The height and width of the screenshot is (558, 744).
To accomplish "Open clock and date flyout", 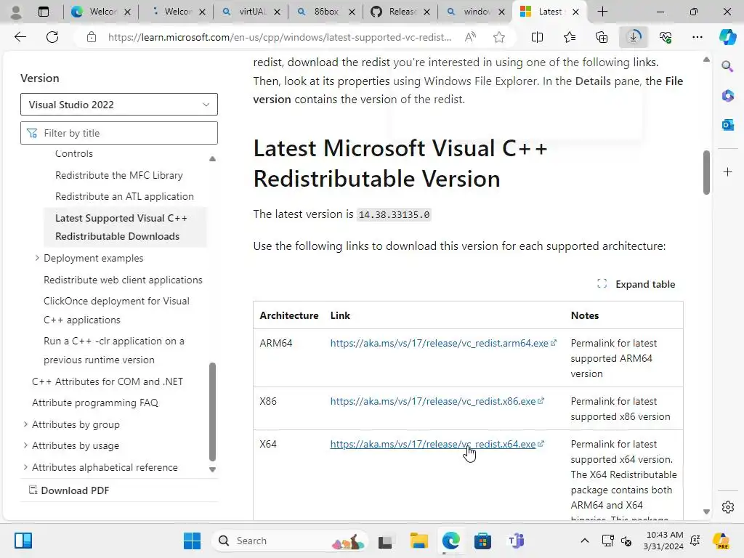I will click(x=664, y=541).
